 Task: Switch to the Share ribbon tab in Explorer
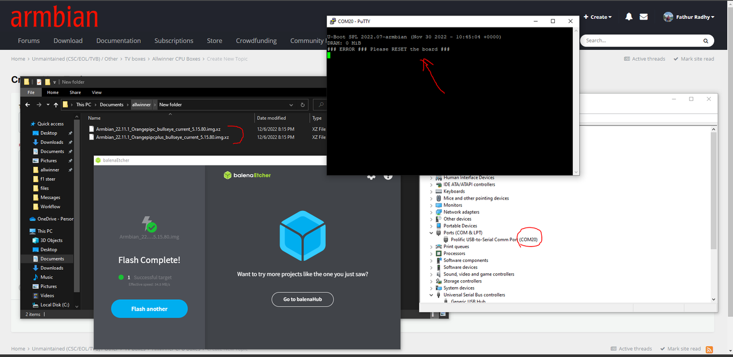[75, 92]
